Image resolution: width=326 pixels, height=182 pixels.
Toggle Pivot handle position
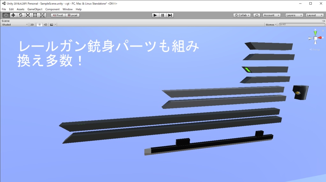58,15
